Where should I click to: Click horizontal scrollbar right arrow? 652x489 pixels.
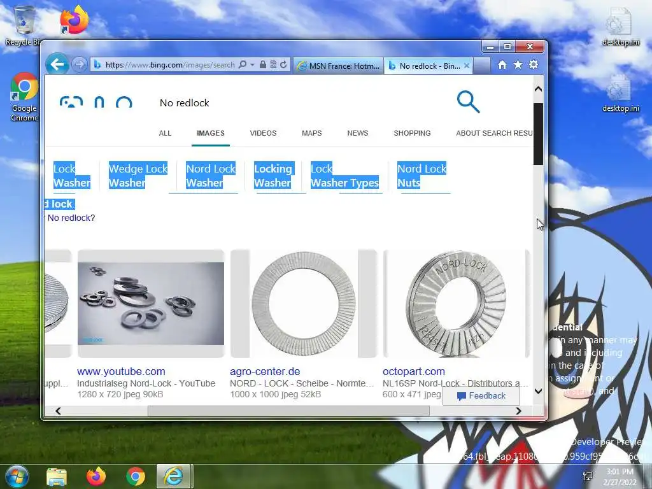click(518, 411)
